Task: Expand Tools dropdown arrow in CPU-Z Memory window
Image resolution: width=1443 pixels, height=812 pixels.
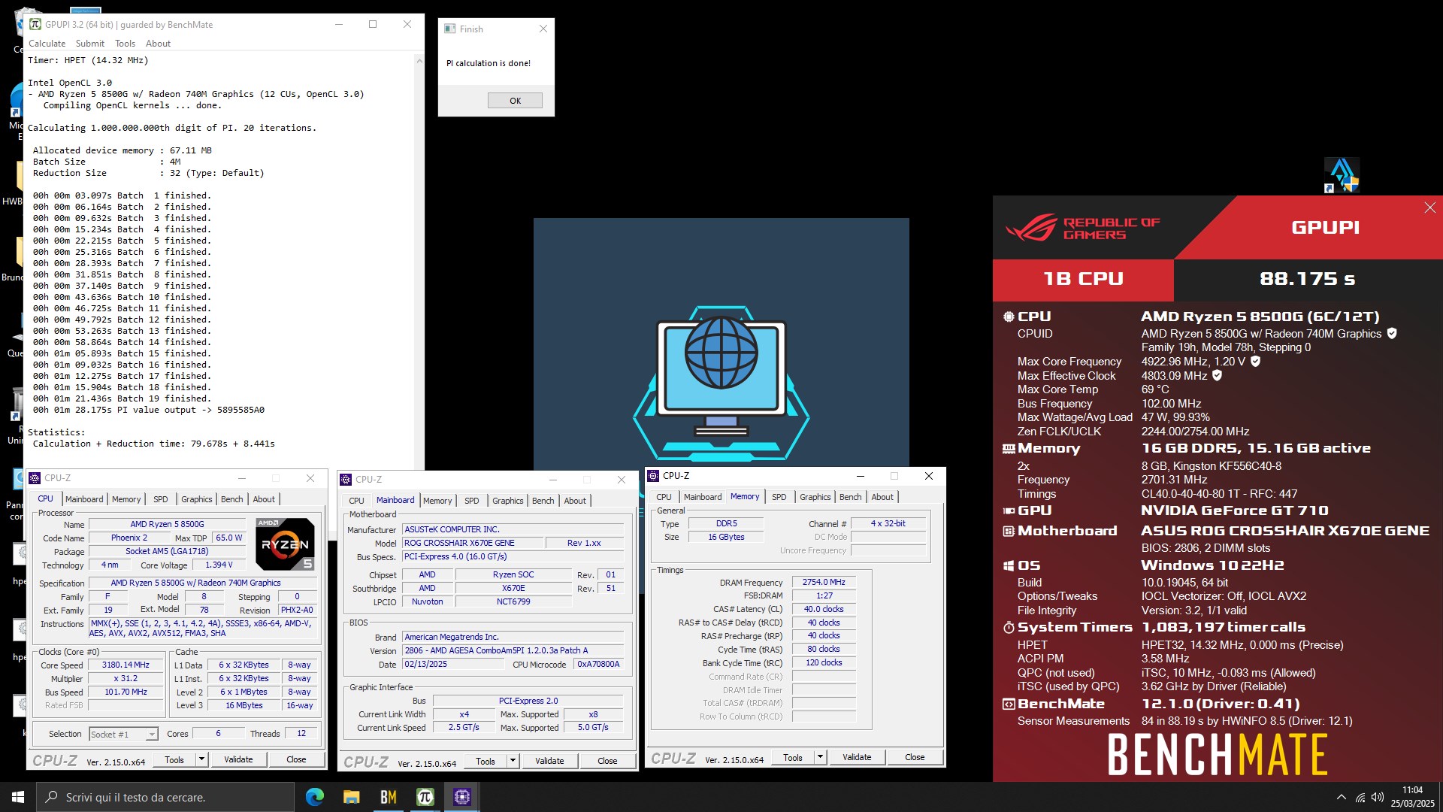Action: pyautogui.click(x=820, y=757)
